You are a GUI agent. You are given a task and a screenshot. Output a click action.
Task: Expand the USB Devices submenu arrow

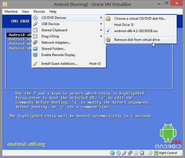pyautogui.click(x=101, y=24)
